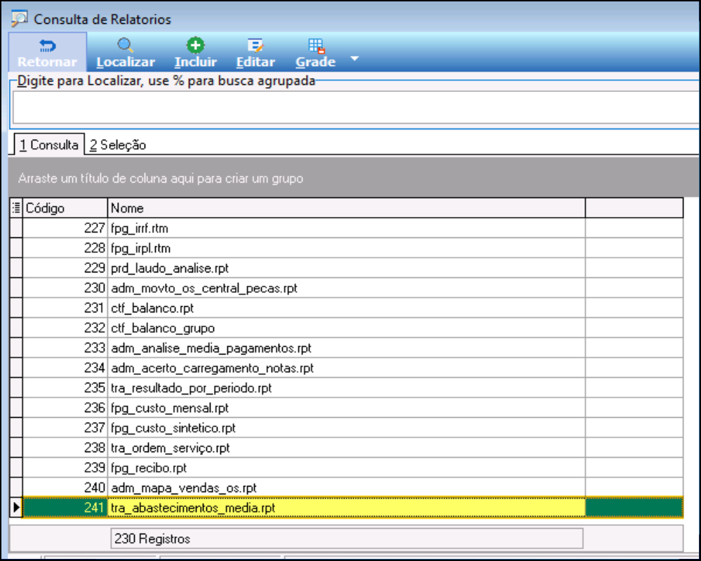701x561 pixels.
Task: Expand the Grade dropdown arrow
Action: point(354,58)
